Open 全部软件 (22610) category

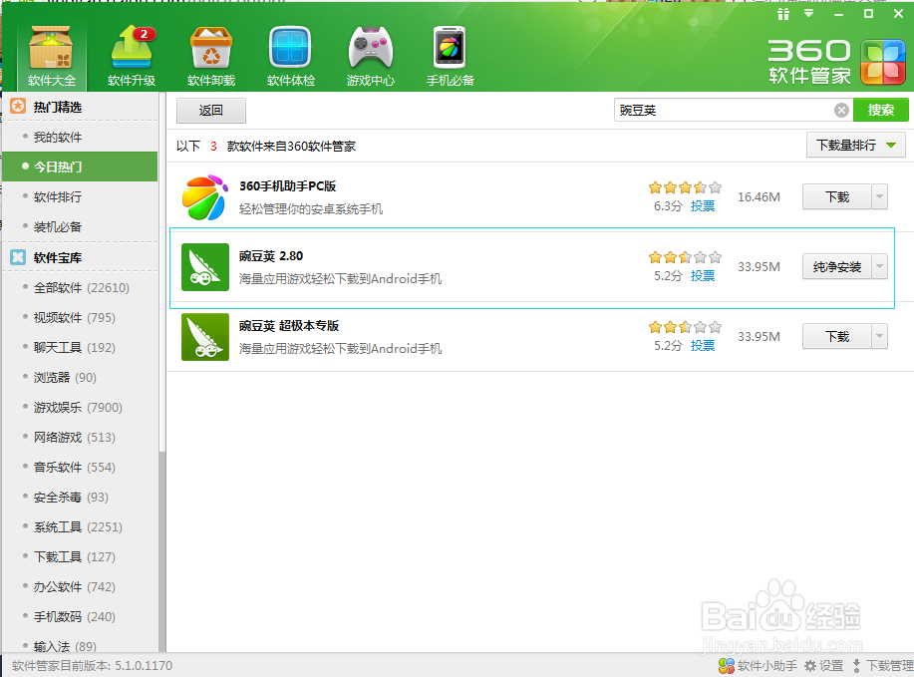80,287
